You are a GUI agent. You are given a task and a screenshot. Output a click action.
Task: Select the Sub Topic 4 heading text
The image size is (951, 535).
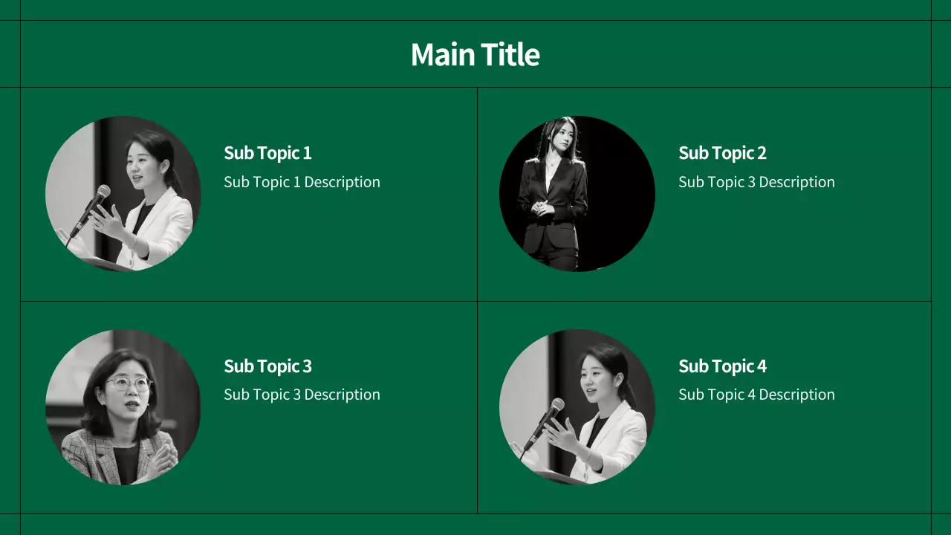(722, 366)
